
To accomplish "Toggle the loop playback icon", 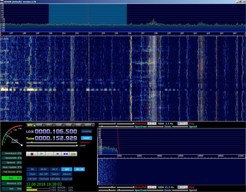I will 73,153.
